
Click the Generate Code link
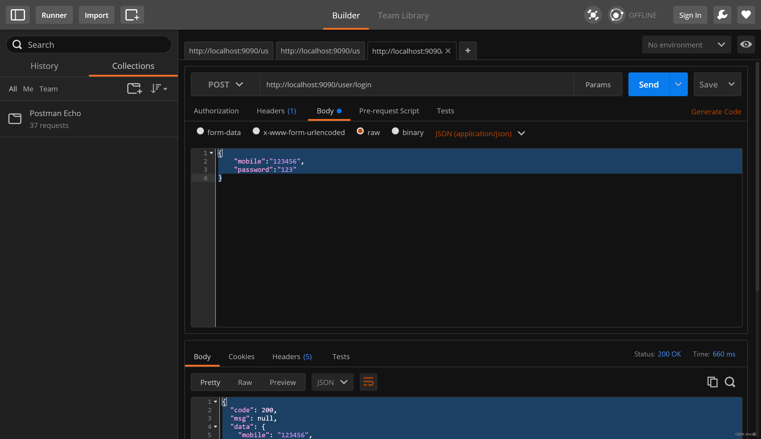tap(716, 111)
